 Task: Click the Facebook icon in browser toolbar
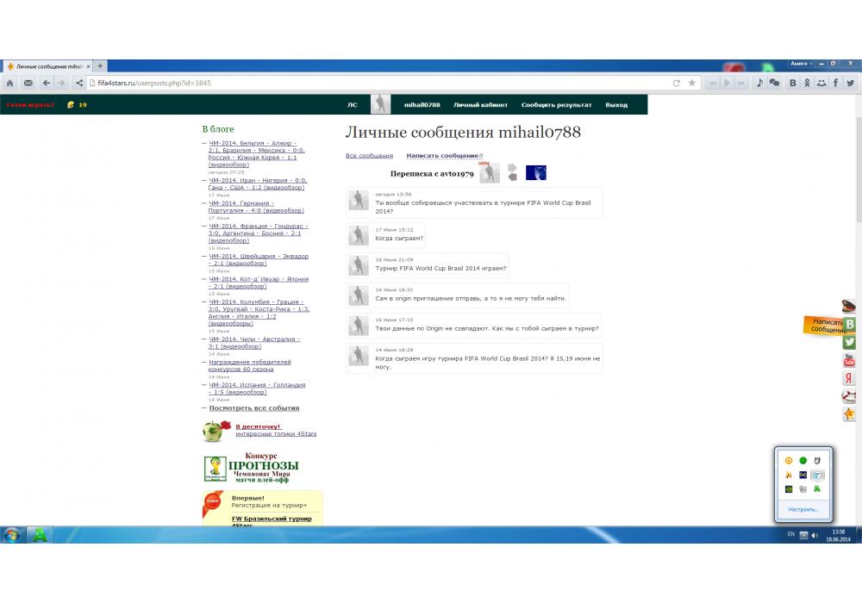[836, 83]
